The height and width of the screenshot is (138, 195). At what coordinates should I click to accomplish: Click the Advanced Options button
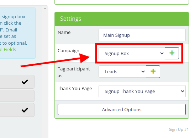coord(122,109)
